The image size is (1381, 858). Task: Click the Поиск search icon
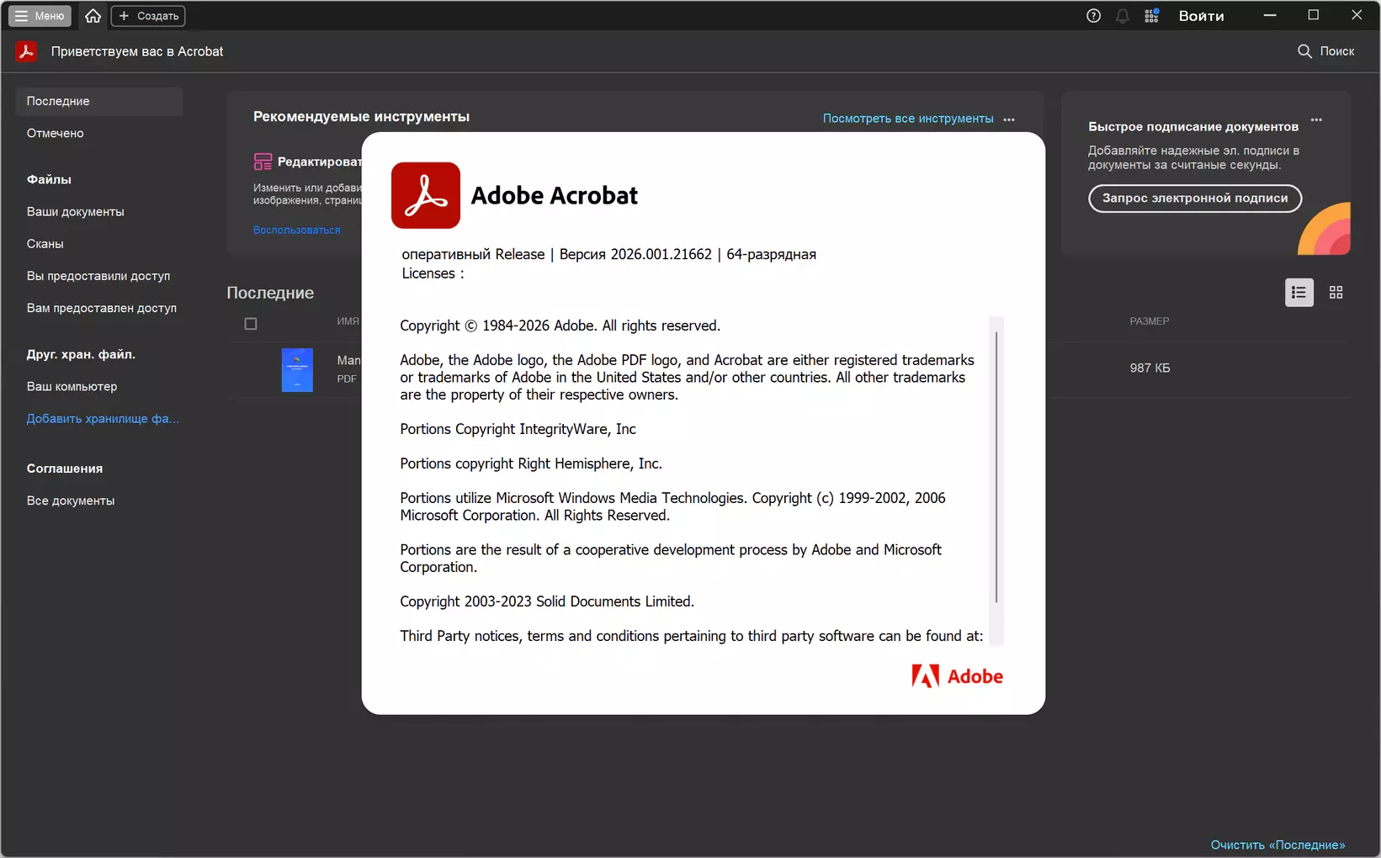point(1326,51)
